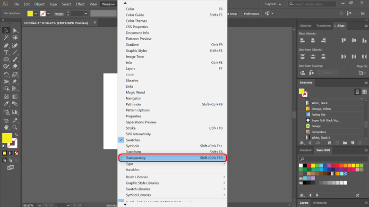This screenshot has height=207, width=369.
Task: Open Swatches panel options menu
Action: 366,83
